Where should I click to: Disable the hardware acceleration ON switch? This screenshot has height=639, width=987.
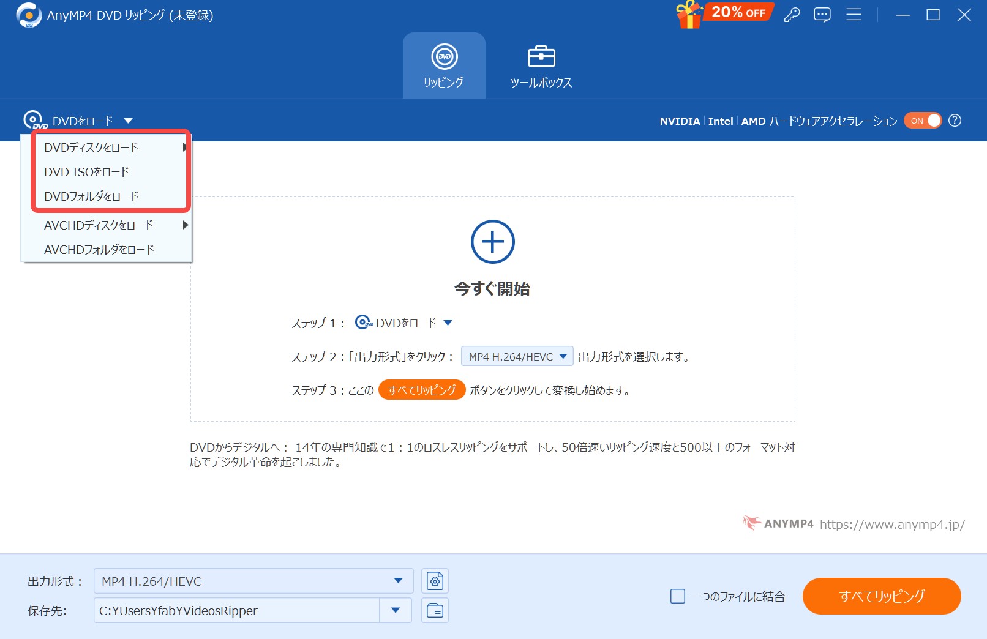pos(923,121)
